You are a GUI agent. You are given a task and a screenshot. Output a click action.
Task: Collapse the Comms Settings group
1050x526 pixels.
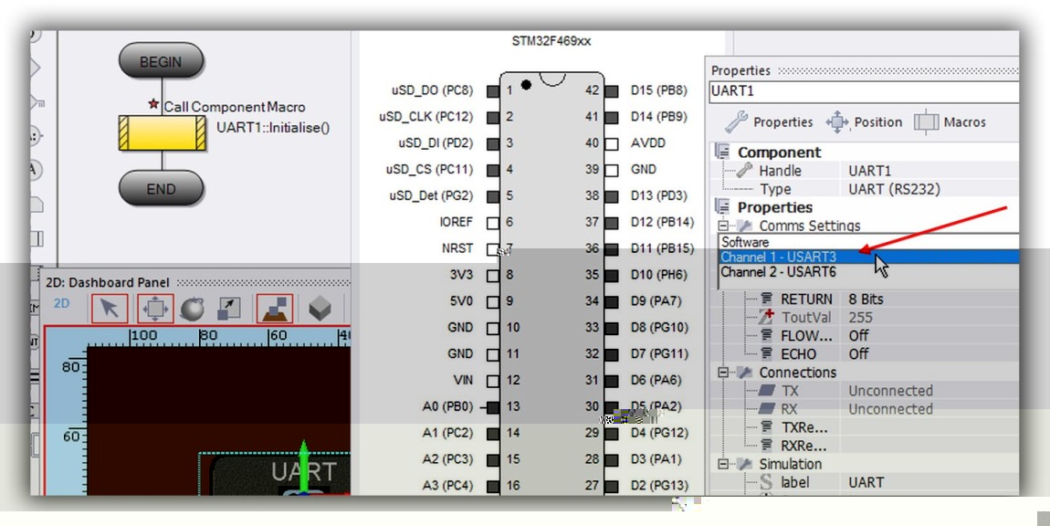[x=723, y=226]
